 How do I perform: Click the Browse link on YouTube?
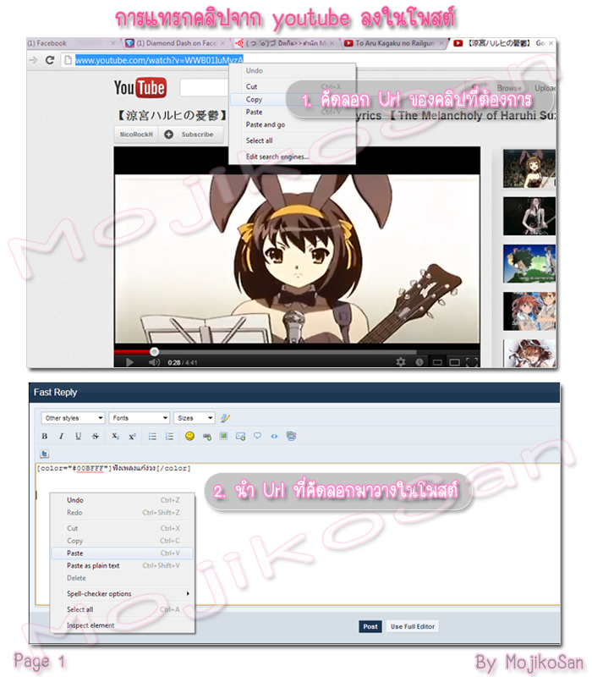coord(509,88)
